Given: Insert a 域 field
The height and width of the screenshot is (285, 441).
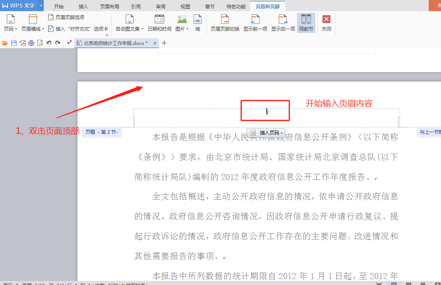Looking at the screenshot, I should (198, 23).
